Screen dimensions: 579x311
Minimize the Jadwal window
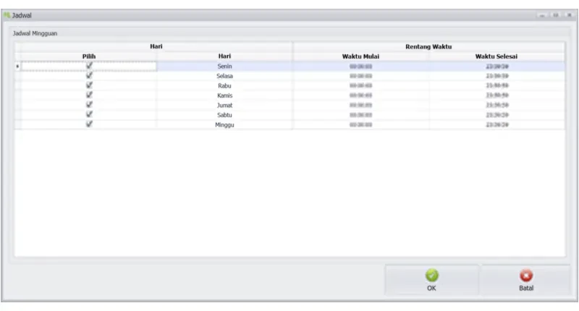(541, 15)
